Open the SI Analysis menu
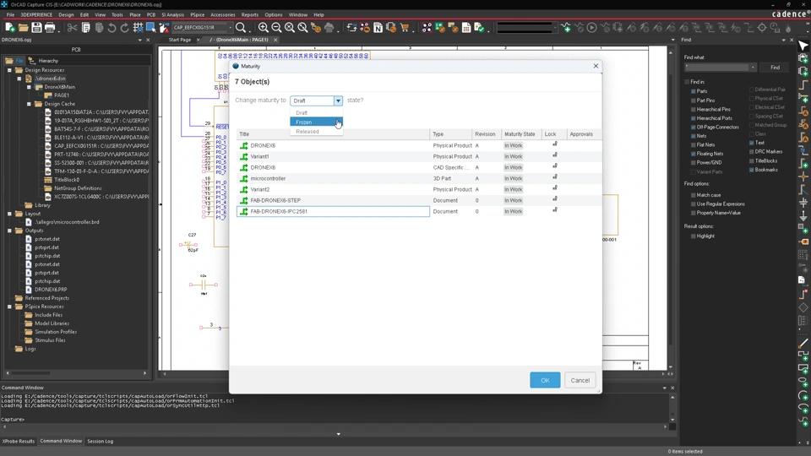Viewport: 811px width, 456px height. pyautogui.click(x=172, y=15)
